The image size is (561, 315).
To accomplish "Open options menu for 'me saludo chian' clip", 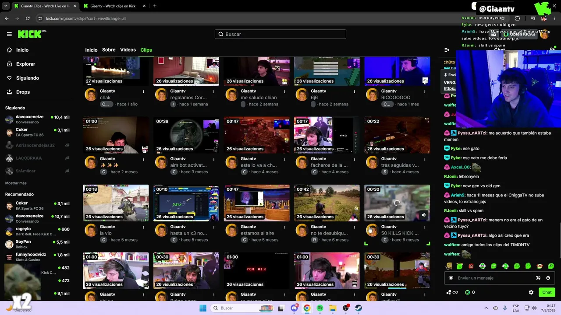I will click(x=284, y=91).
